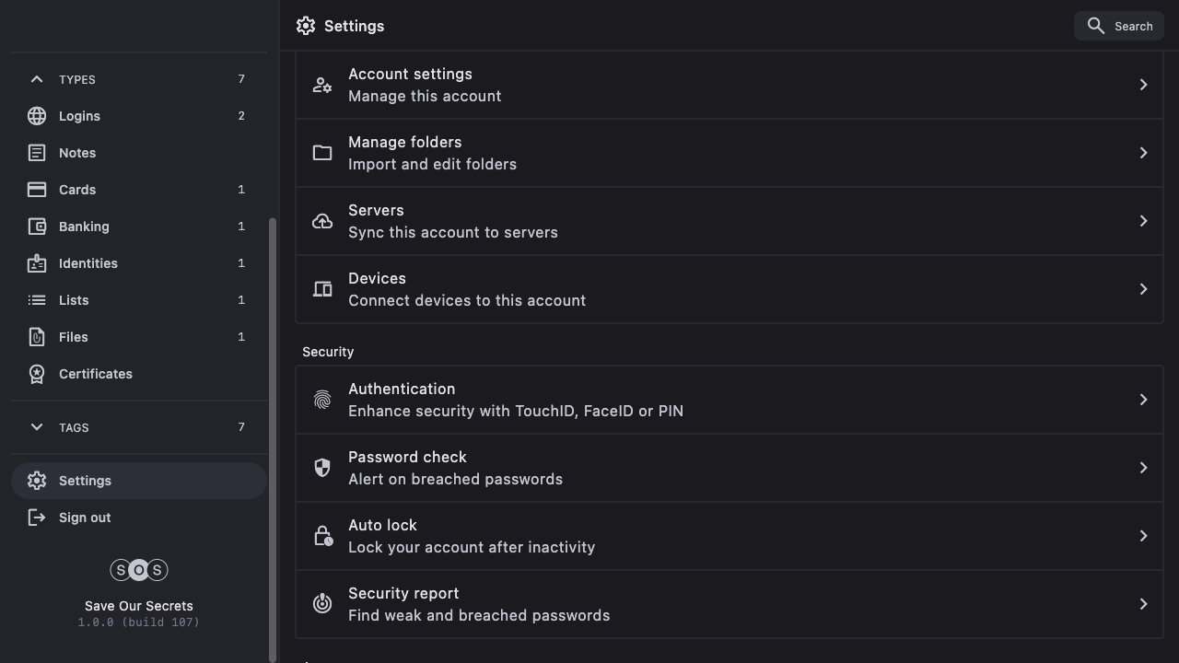Click the Files attachment icon
1179x663 pixels.
point(37,337)
